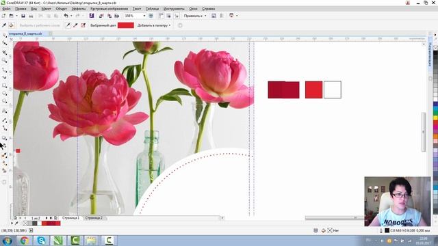The width and height of the screenshot is (438, 246).
Task: Open the File menu
Action: [6, 9]
